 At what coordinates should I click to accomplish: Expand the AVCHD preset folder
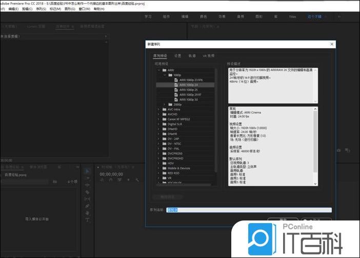point(158,114)
